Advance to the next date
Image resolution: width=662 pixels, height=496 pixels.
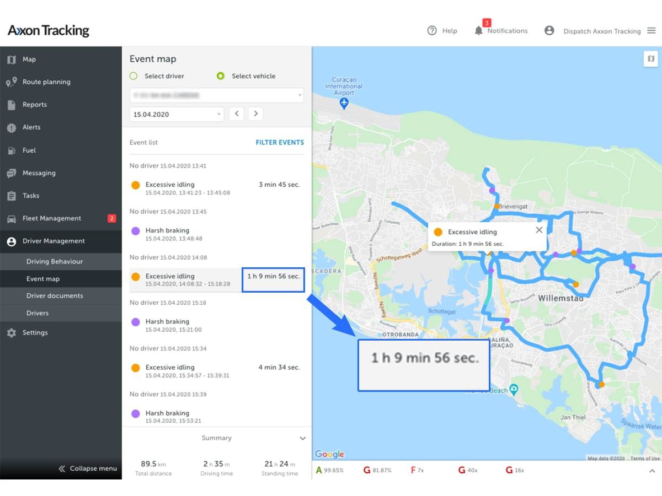(x=255, y=114)
